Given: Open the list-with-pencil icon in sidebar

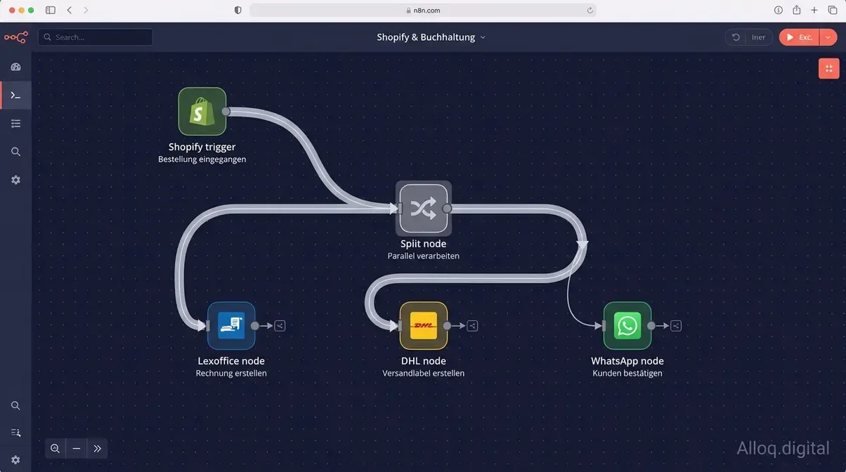Looking at the screenshot, I should (x=15, y=433).
